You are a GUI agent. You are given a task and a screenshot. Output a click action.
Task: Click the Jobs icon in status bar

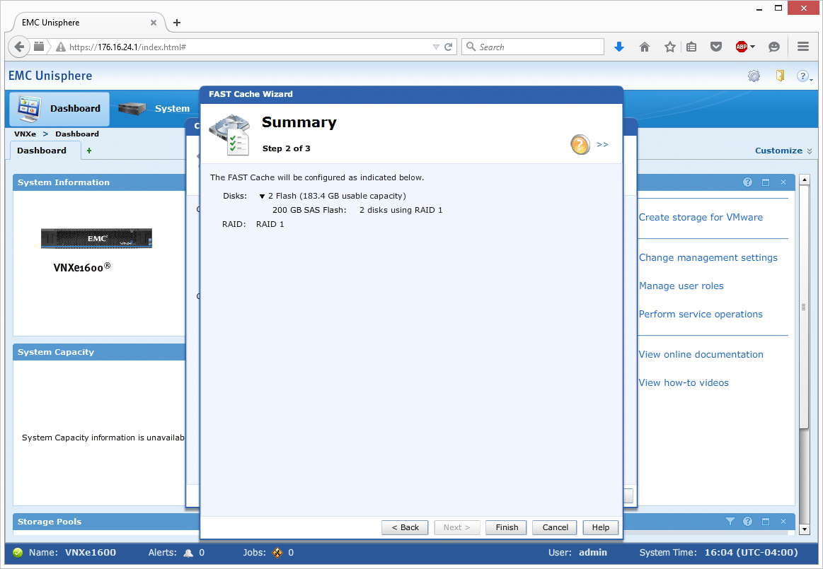point(277,553)
